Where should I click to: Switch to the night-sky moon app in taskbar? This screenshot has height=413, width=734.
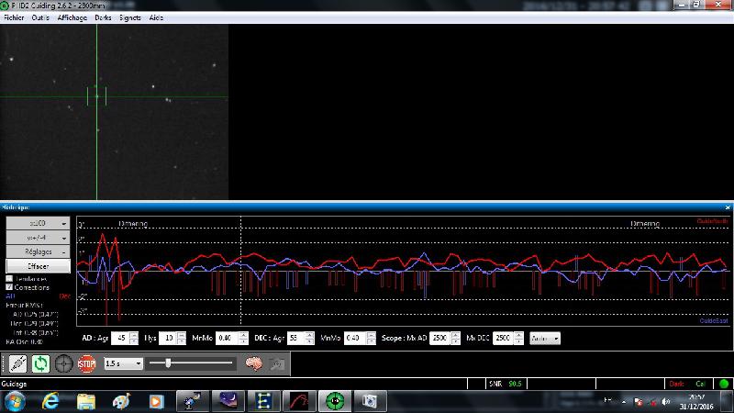(228, 401)
